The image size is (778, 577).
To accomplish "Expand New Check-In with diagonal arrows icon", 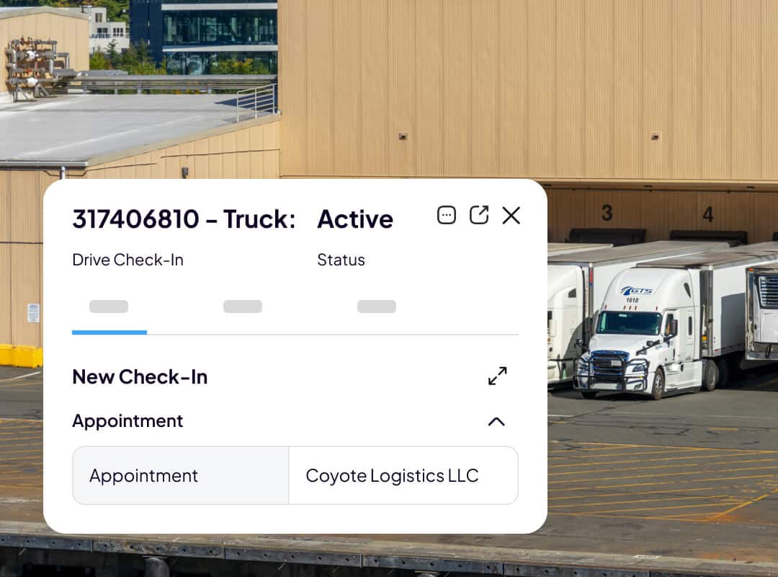I will [497, 376].
